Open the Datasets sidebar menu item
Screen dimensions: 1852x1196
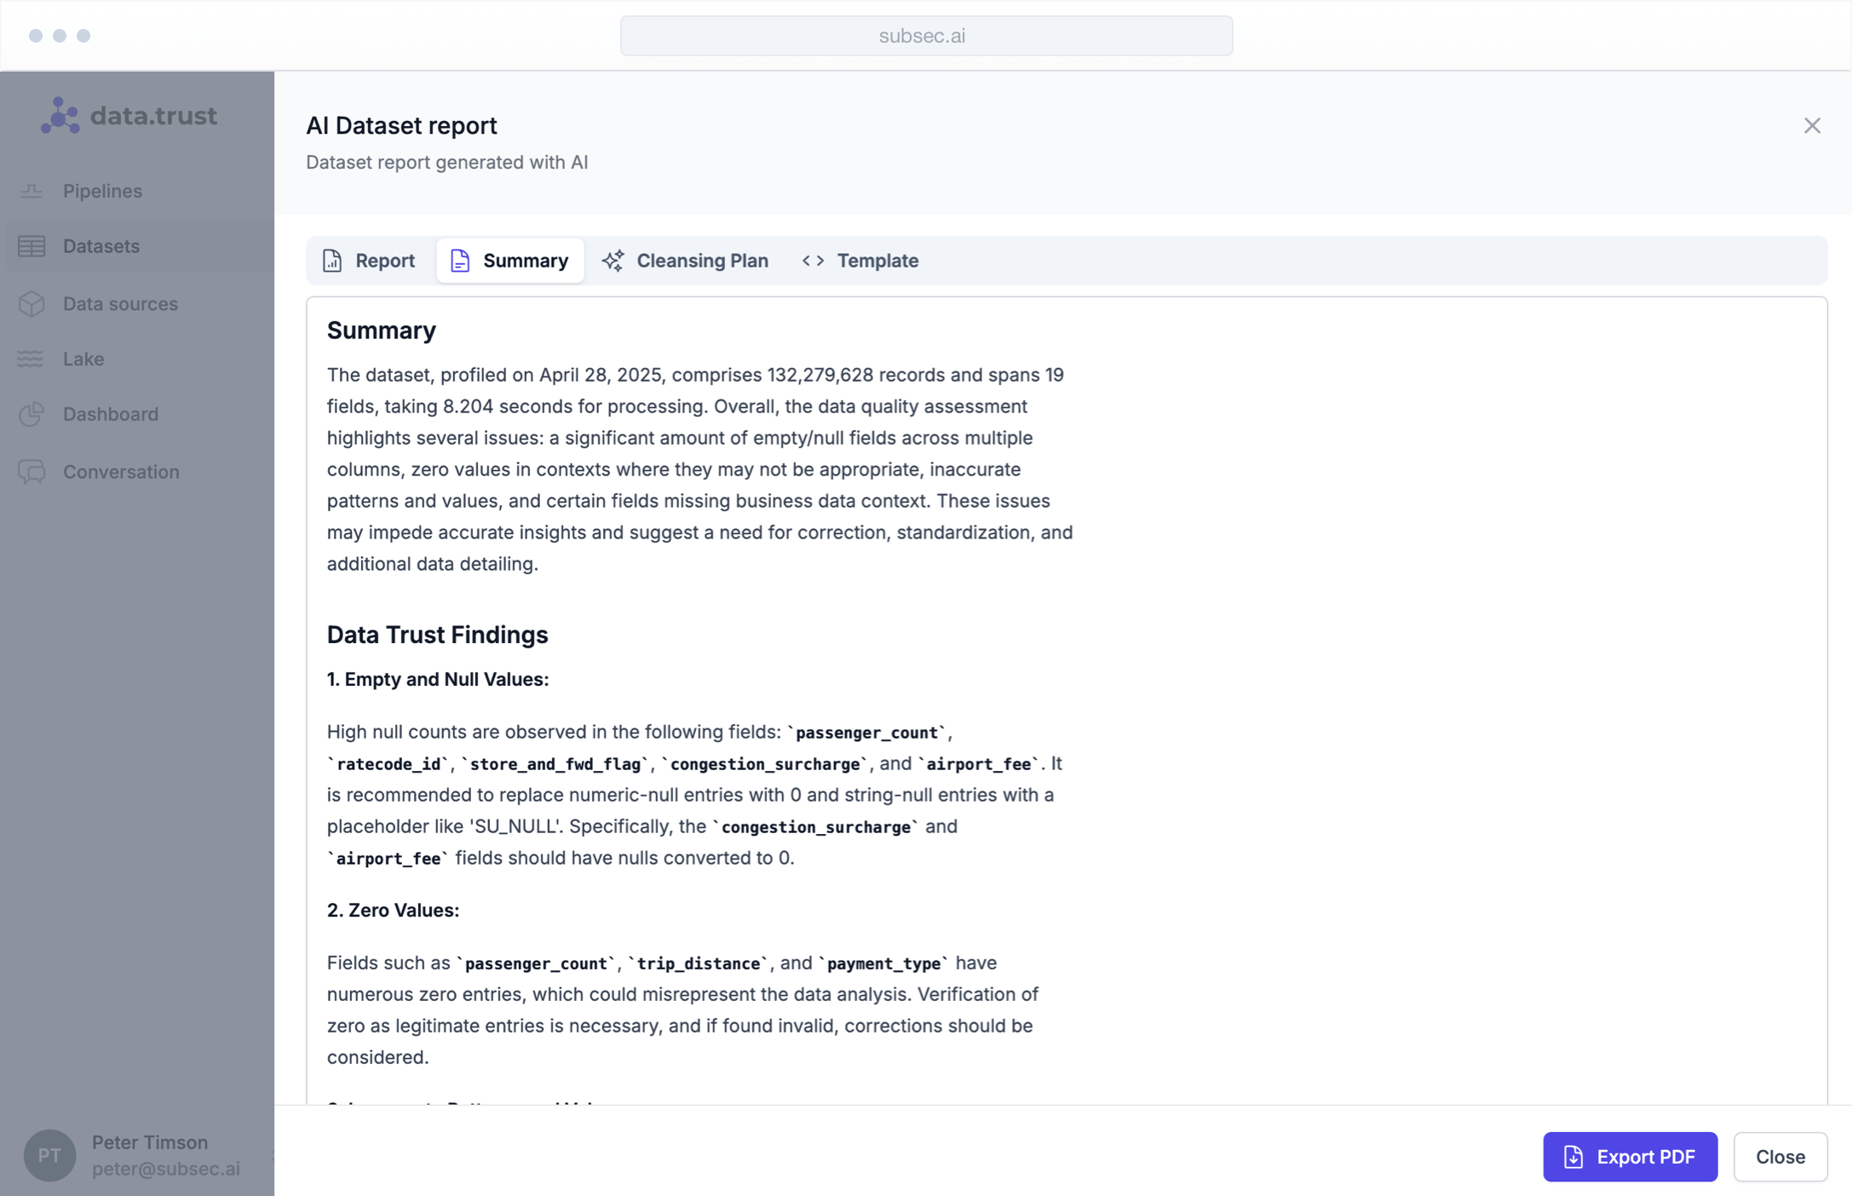(101, 246)
